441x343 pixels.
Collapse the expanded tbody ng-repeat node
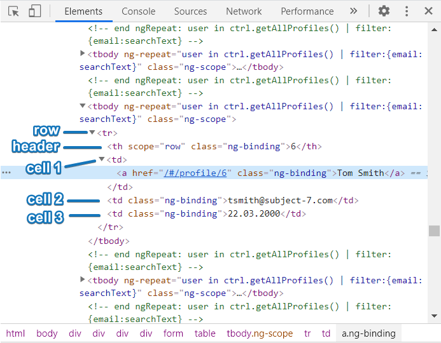(x=83, y=107)
